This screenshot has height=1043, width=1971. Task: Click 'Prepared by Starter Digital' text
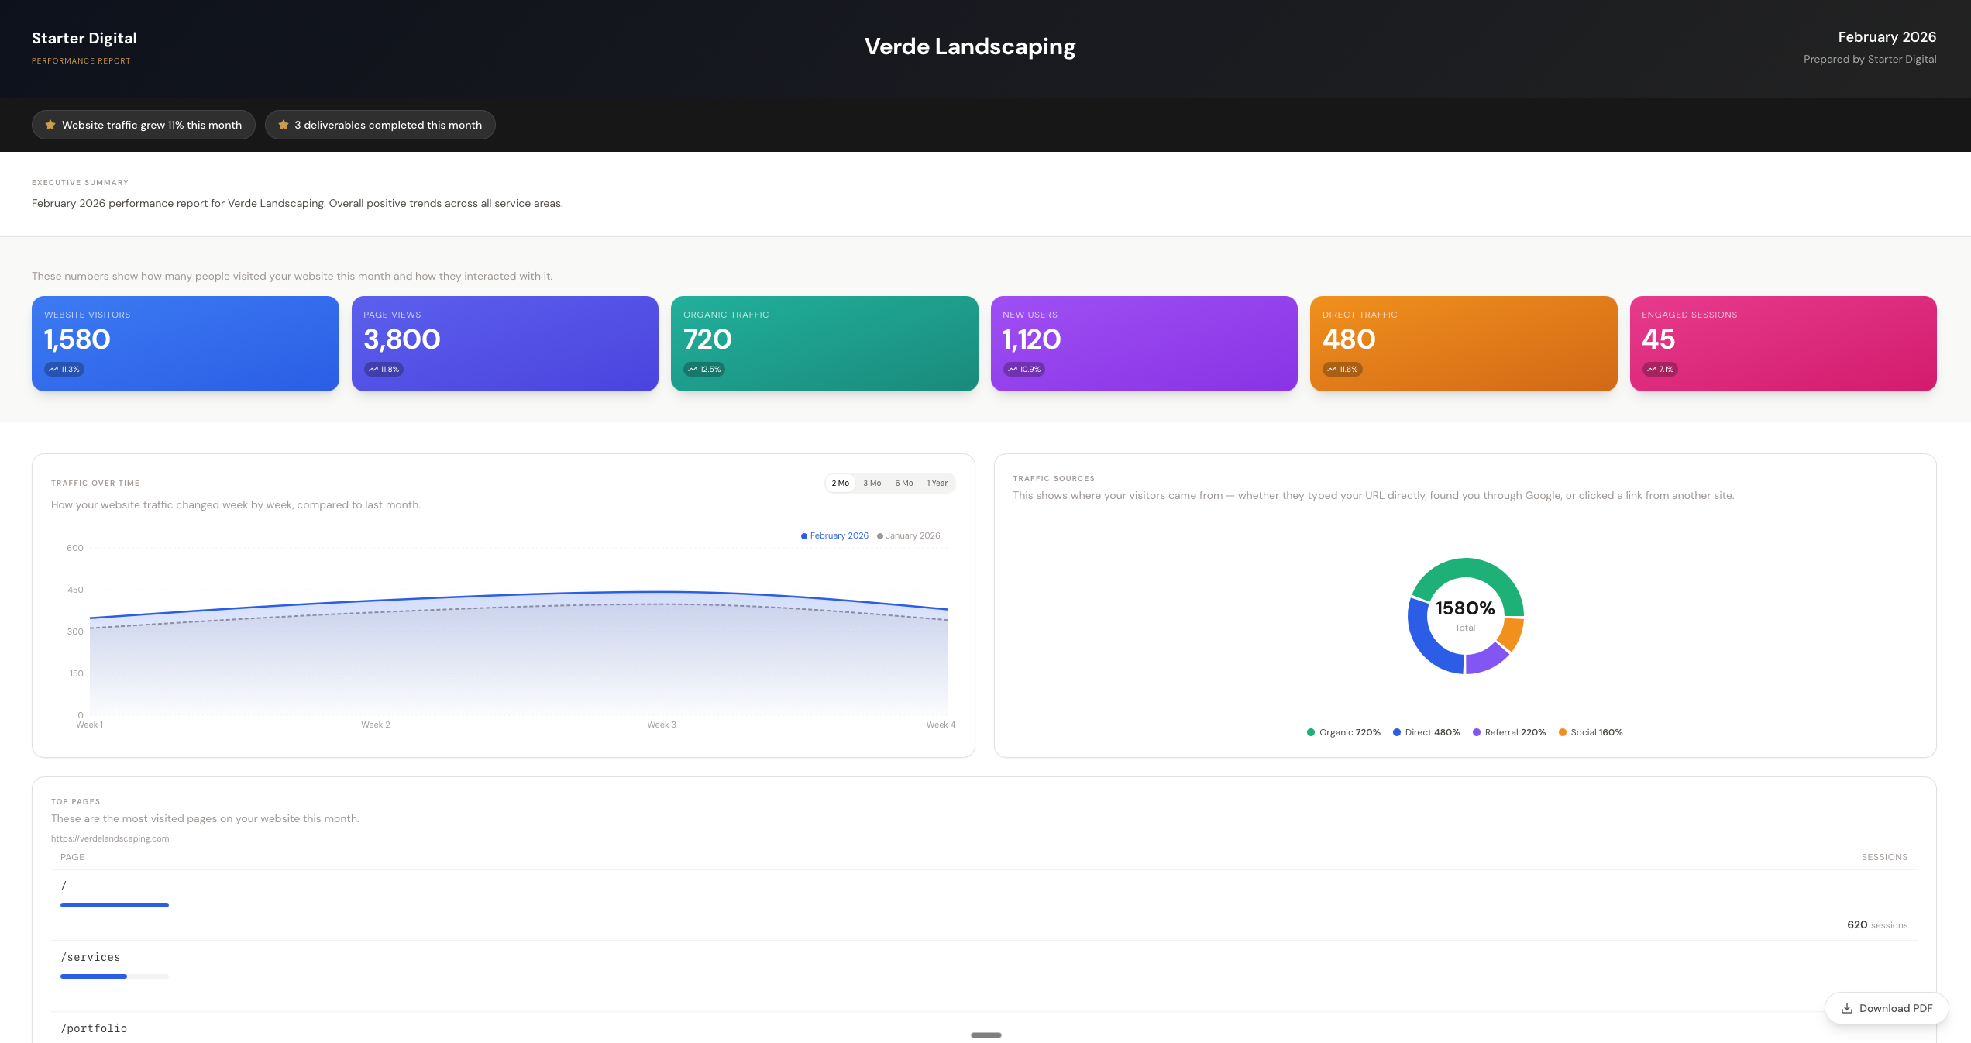[1870, 59]
